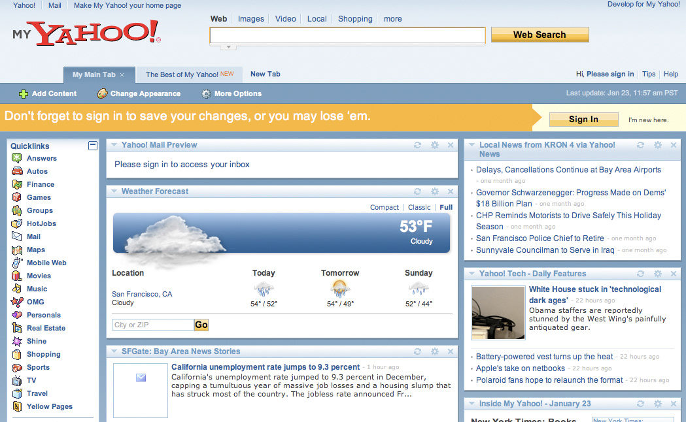Refresh the Local News from KRON 4 module
Image resolution: width=686 pixels, height=422 pixels.
[x=640, y=145]
